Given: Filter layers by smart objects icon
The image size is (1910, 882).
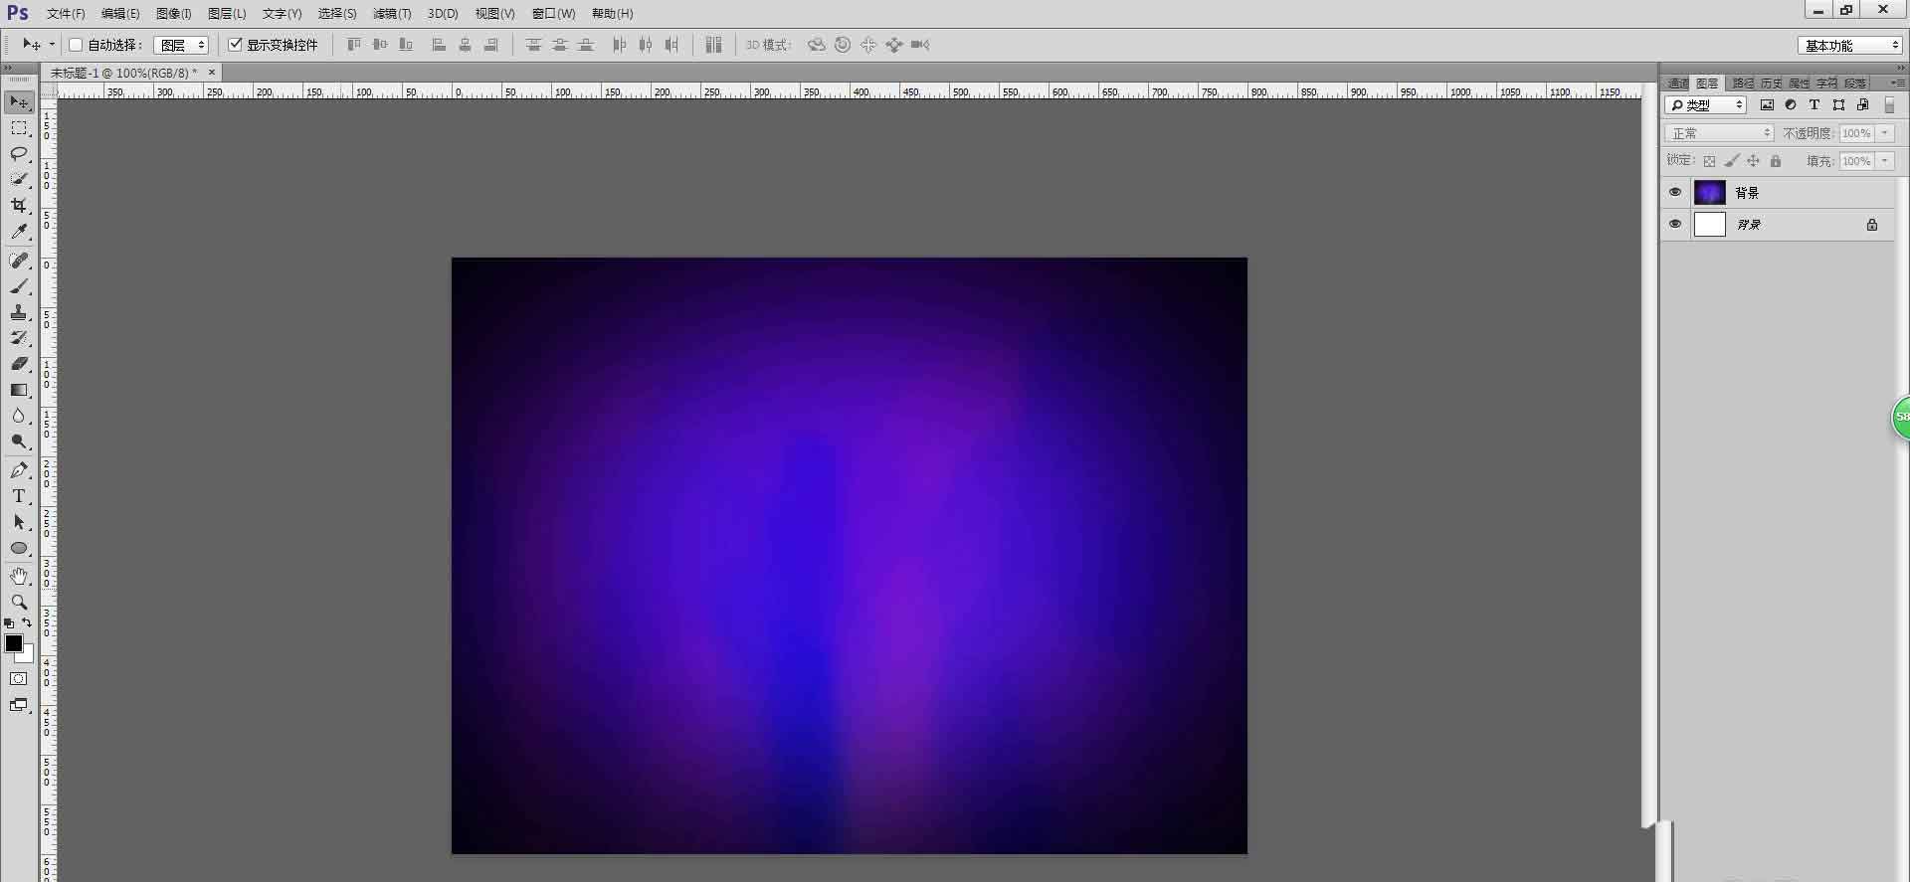Looking at the screenshot, I should click(1862, 104).
